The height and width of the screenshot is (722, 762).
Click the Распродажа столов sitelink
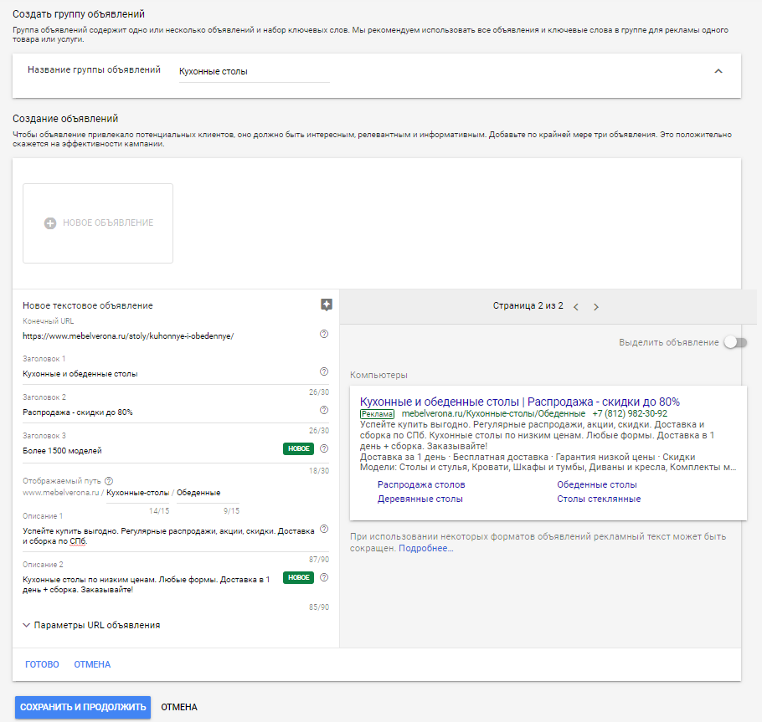click(421, 484)
